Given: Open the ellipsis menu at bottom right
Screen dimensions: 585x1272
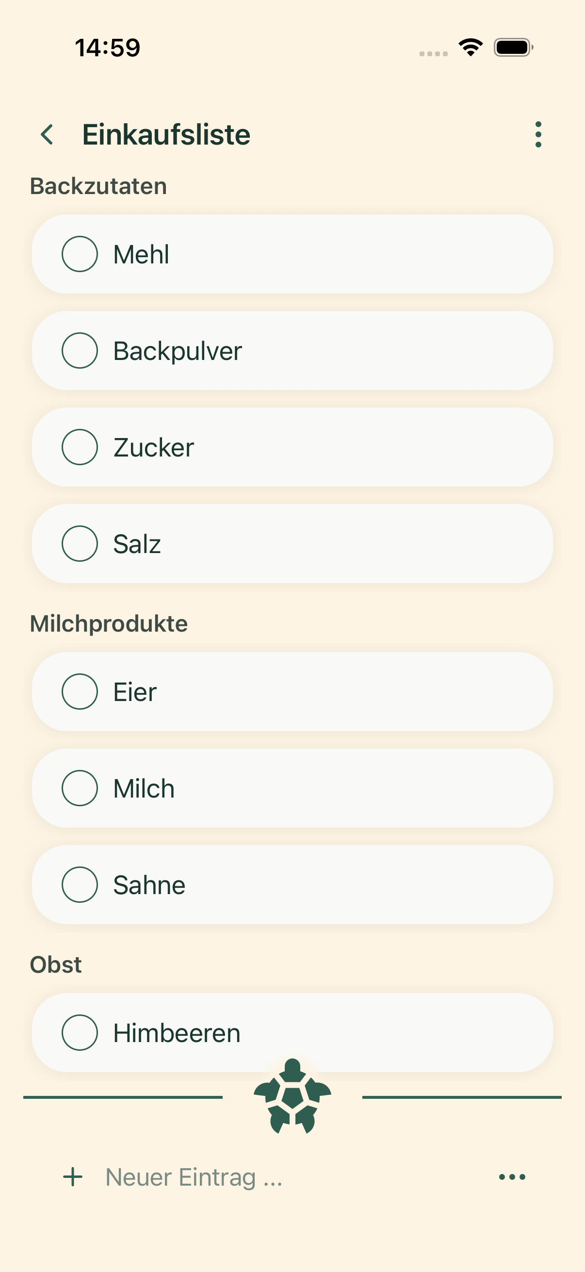Looking at the screenshot, I should pos(511,1177).
